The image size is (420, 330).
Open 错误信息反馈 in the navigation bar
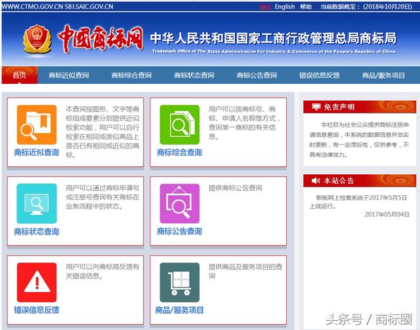[320, 75]
